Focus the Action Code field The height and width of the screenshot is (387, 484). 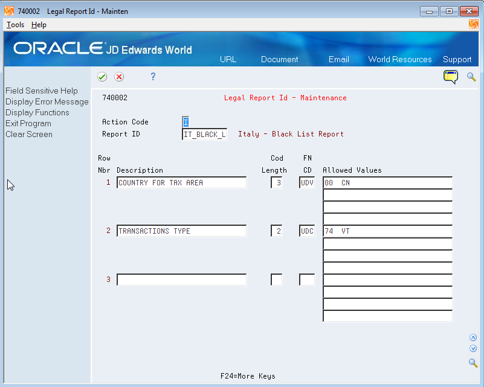pyautogui.click(x=186, y=122)
